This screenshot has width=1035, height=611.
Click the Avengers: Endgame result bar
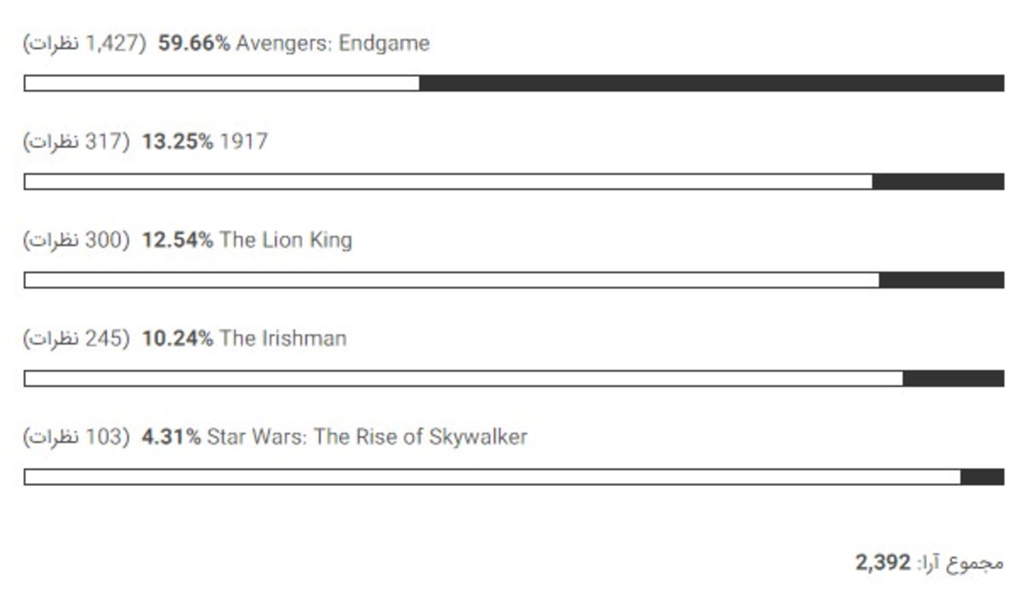(514, 83)
